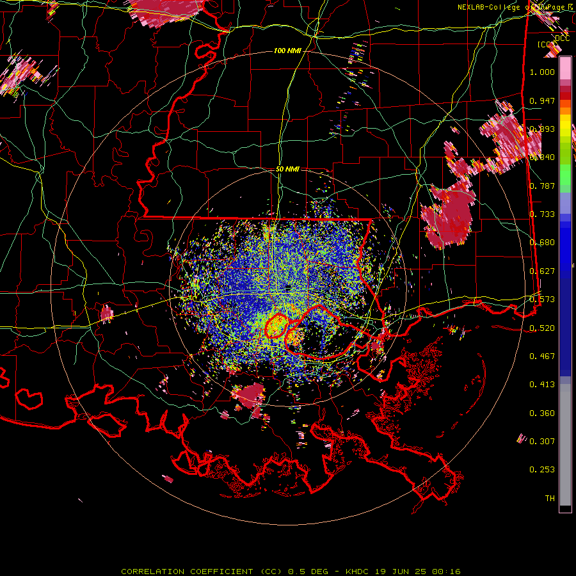Click the 0.520 legend value
Image resolution: width=576 pixels, height=576 pixels.
click(542, 328)
